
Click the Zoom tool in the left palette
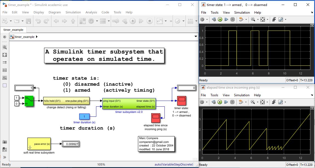coord(5,47)
